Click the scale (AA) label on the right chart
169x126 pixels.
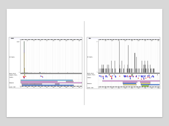pos(90,88)
